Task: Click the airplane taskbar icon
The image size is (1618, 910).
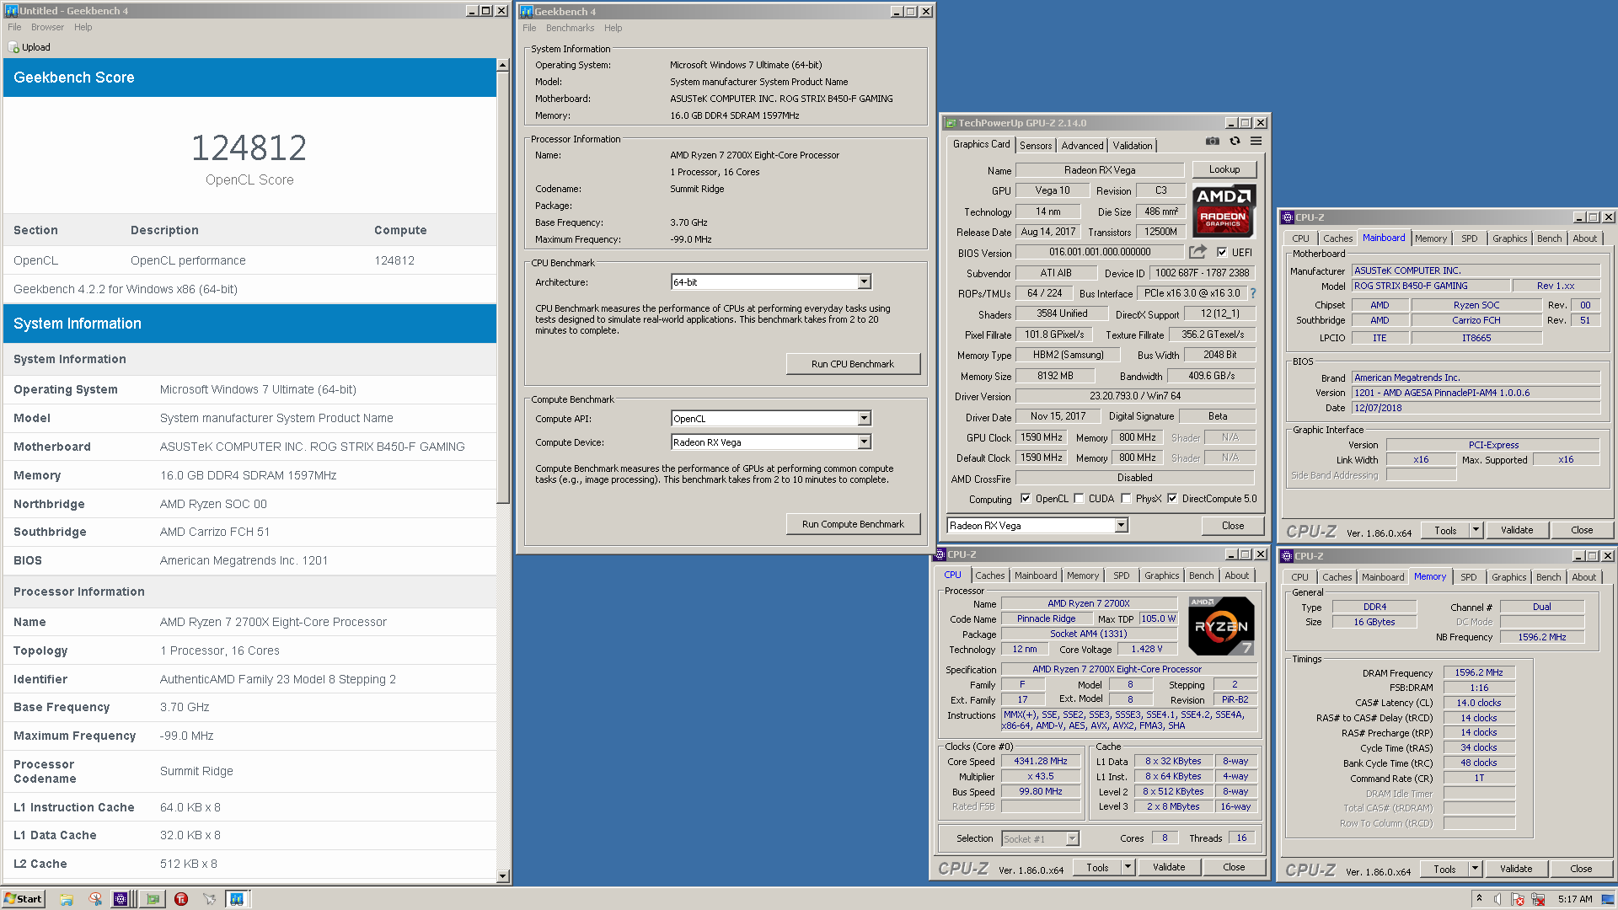Action: 209,899
